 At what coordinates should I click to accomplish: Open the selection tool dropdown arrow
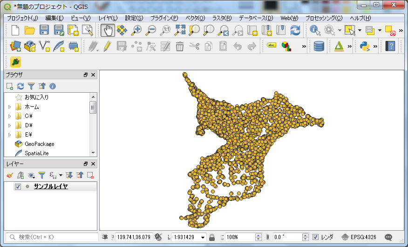pyautogui.click(x=360, y=30)
